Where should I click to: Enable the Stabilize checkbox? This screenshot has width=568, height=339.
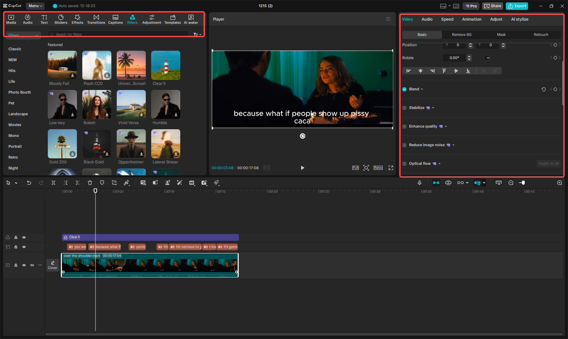pyautogui.click(x=404, y=108)
